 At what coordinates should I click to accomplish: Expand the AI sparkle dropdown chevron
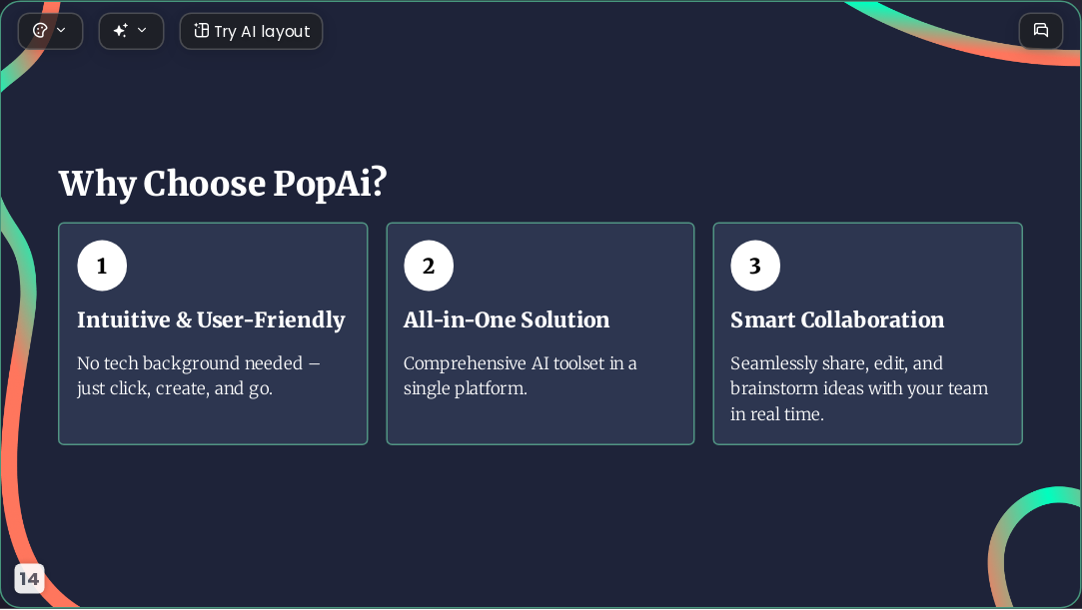[x=142, y=30]
